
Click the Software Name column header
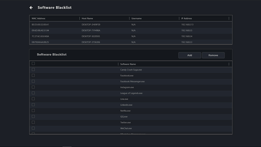[128, 64]
